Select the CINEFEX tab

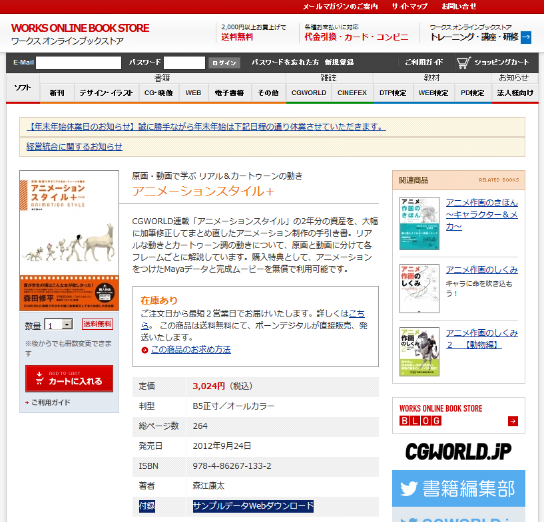352,93
